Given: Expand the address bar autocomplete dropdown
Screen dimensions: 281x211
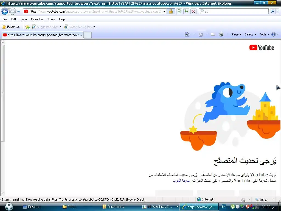Looking at the screenshot, I should tap(164, 12).
